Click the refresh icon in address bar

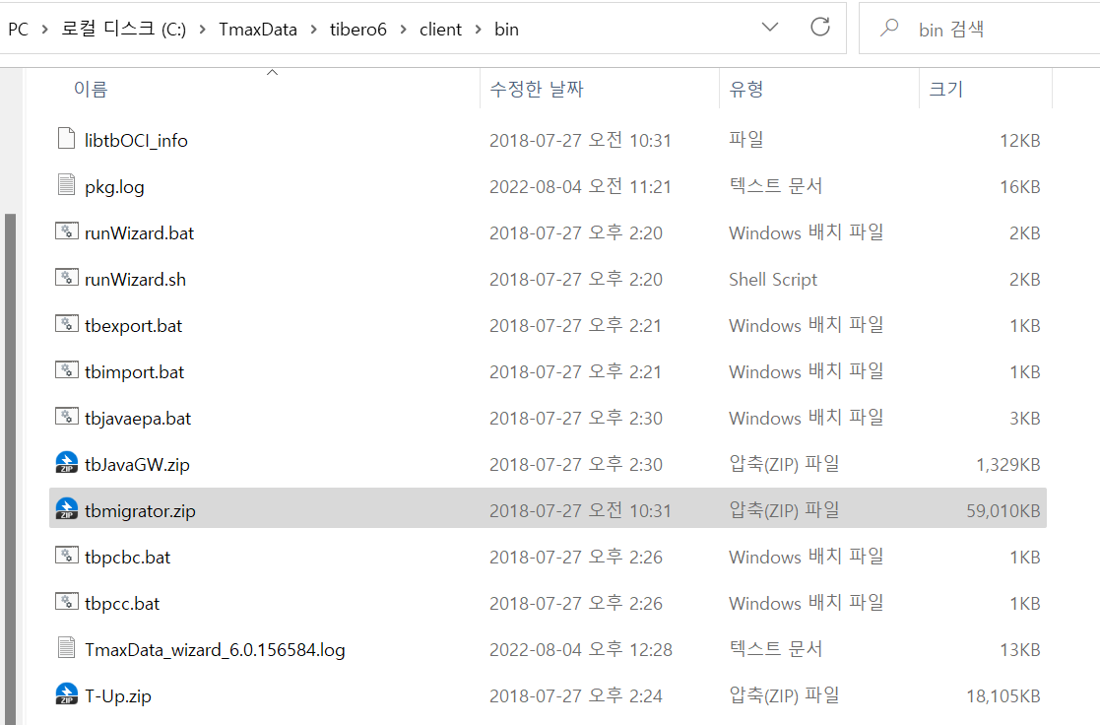[x=820, y=28]
